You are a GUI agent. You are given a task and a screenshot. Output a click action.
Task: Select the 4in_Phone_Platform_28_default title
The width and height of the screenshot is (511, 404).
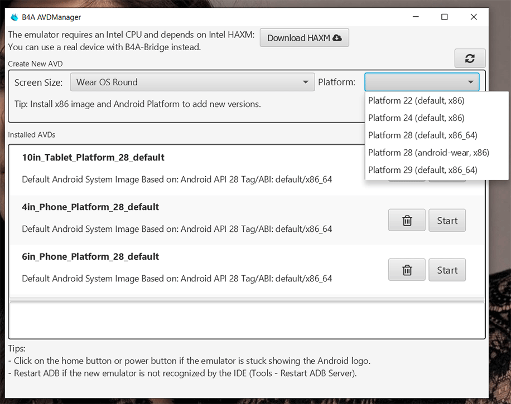pos(90,207)
